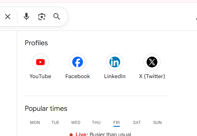Show SUN popular times
The image size is (197, 136).
(x=157, y=122)
